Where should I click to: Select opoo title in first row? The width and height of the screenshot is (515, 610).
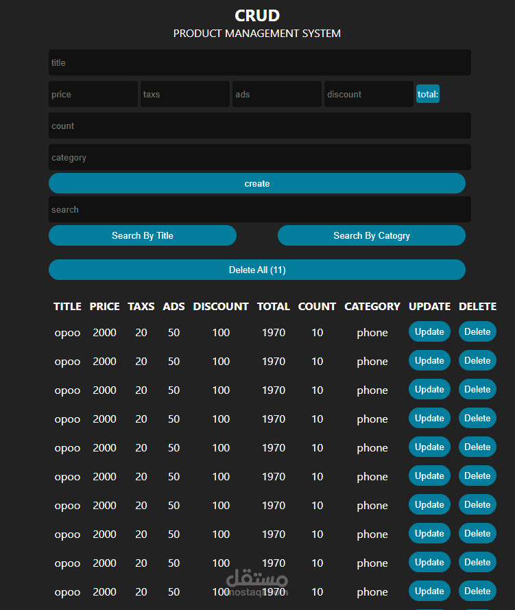pyautogui.click(x=67, y=333)
